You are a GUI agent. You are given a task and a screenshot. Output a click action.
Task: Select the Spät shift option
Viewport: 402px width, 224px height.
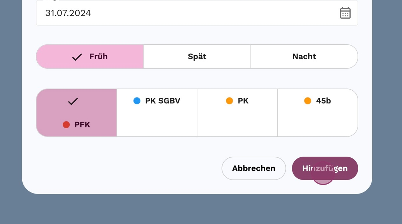click(x=197, y=57)
